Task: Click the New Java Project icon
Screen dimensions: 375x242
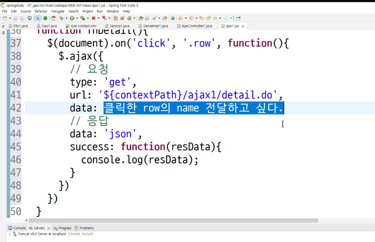Action: click(116, 18)
